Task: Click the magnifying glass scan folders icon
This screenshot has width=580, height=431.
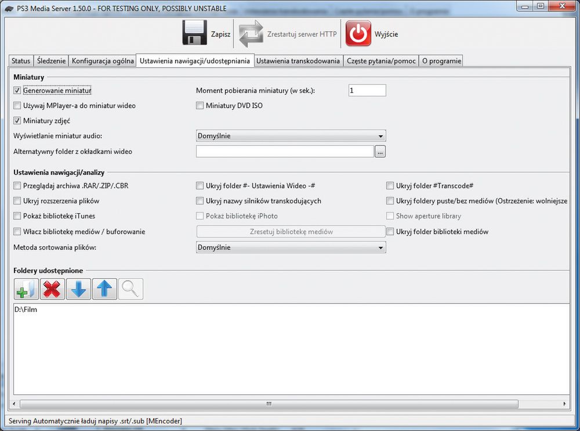Action: coord(130,289)
